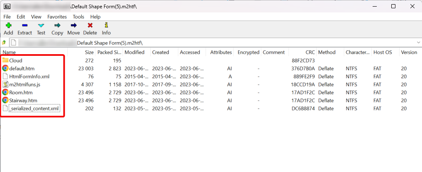
Task: Select the Cloud folder icon
Action: pyautogui.click(x=5, y=60)
